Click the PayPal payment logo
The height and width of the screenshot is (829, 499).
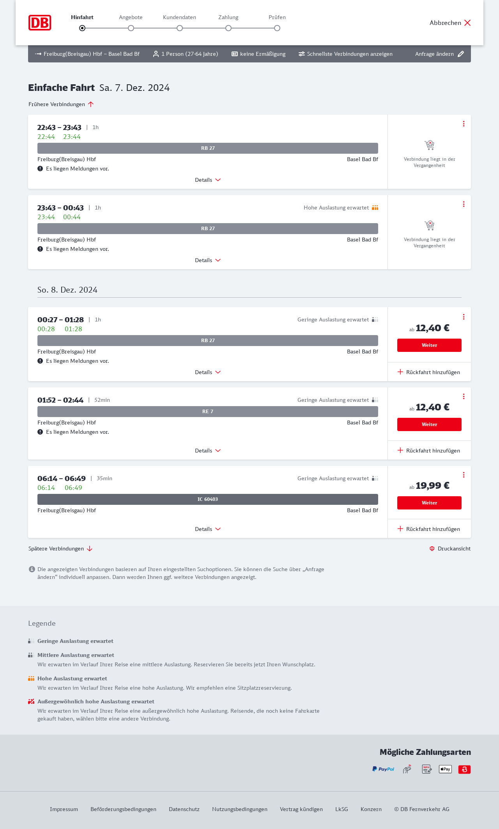coord(383,769)
